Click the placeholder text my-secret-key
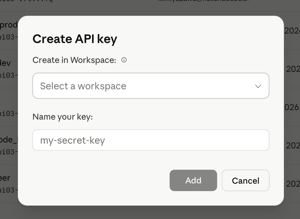The width and height of the screenshot is (300, 219). click(x=72, y=140)
